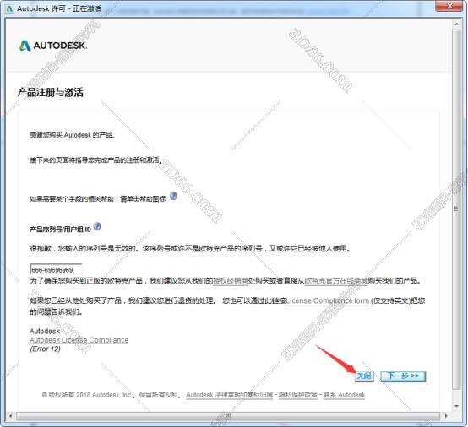Viewport: 468px width, 427px height.
Task: Click the Autodesk window title bar icon
Action: [9, 8]
